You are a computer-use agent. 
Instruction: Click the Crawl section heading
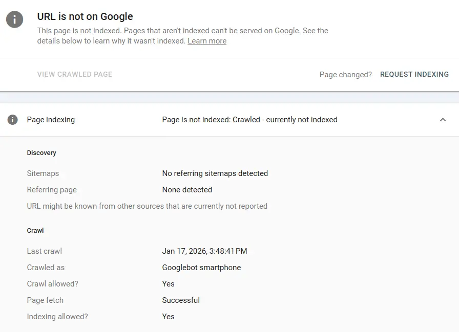point(35,231)
